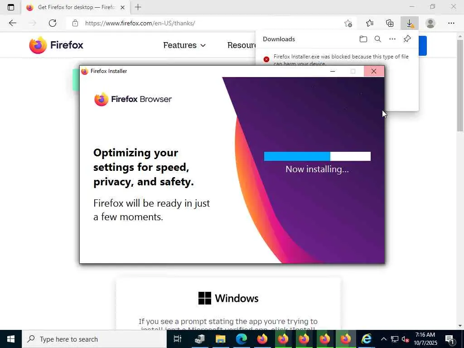Open the Edge tab actions menu icon

coord(11,7)
